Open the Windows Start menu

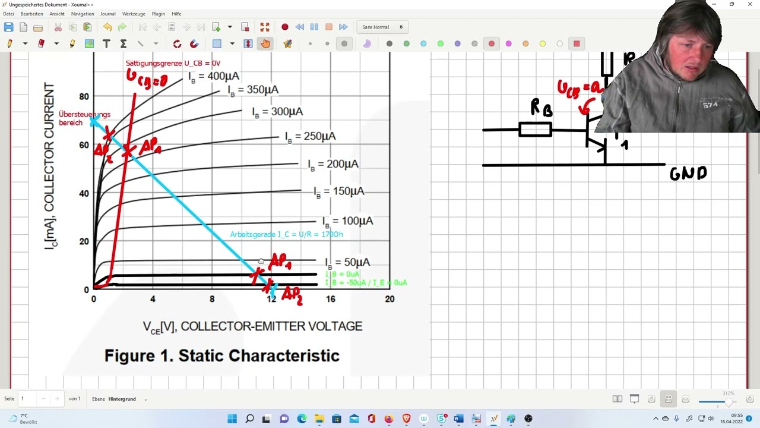click(232, 418)
